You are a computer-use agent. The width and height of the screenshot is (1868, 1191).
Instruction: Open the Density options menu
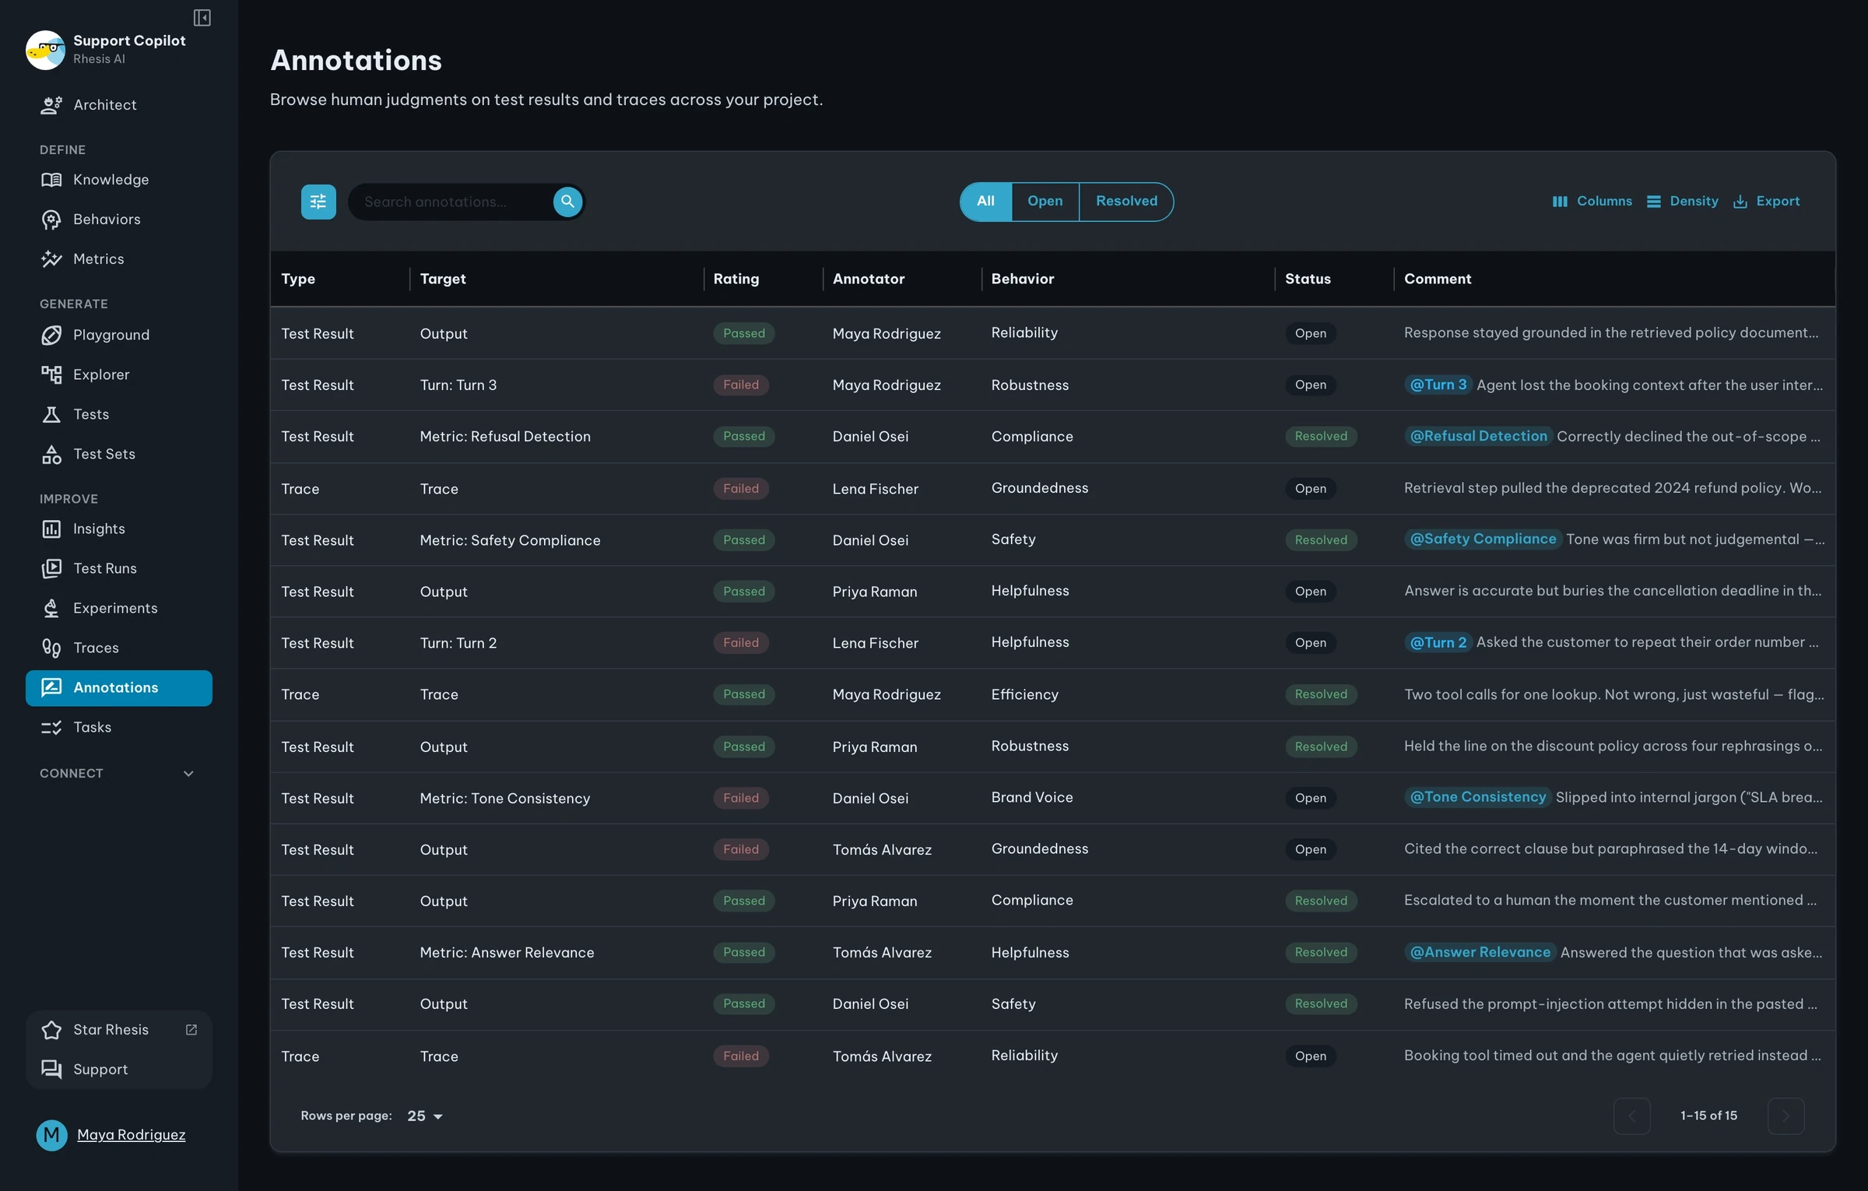pyautogui.click(x=1683, y=202)
